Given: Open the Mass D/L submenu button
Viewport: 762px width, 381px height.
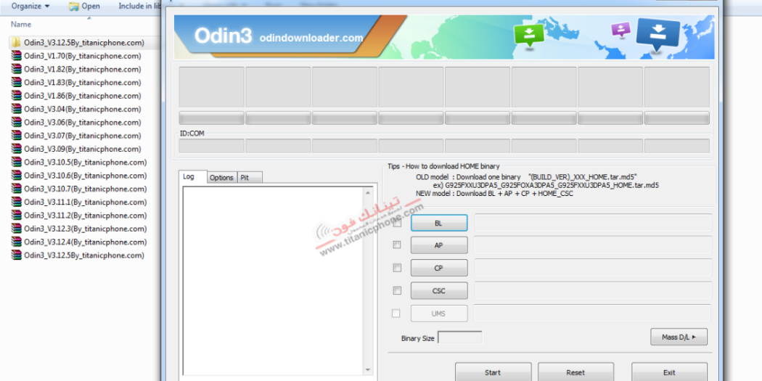Looking at the screenshot, I should point(679,337).
